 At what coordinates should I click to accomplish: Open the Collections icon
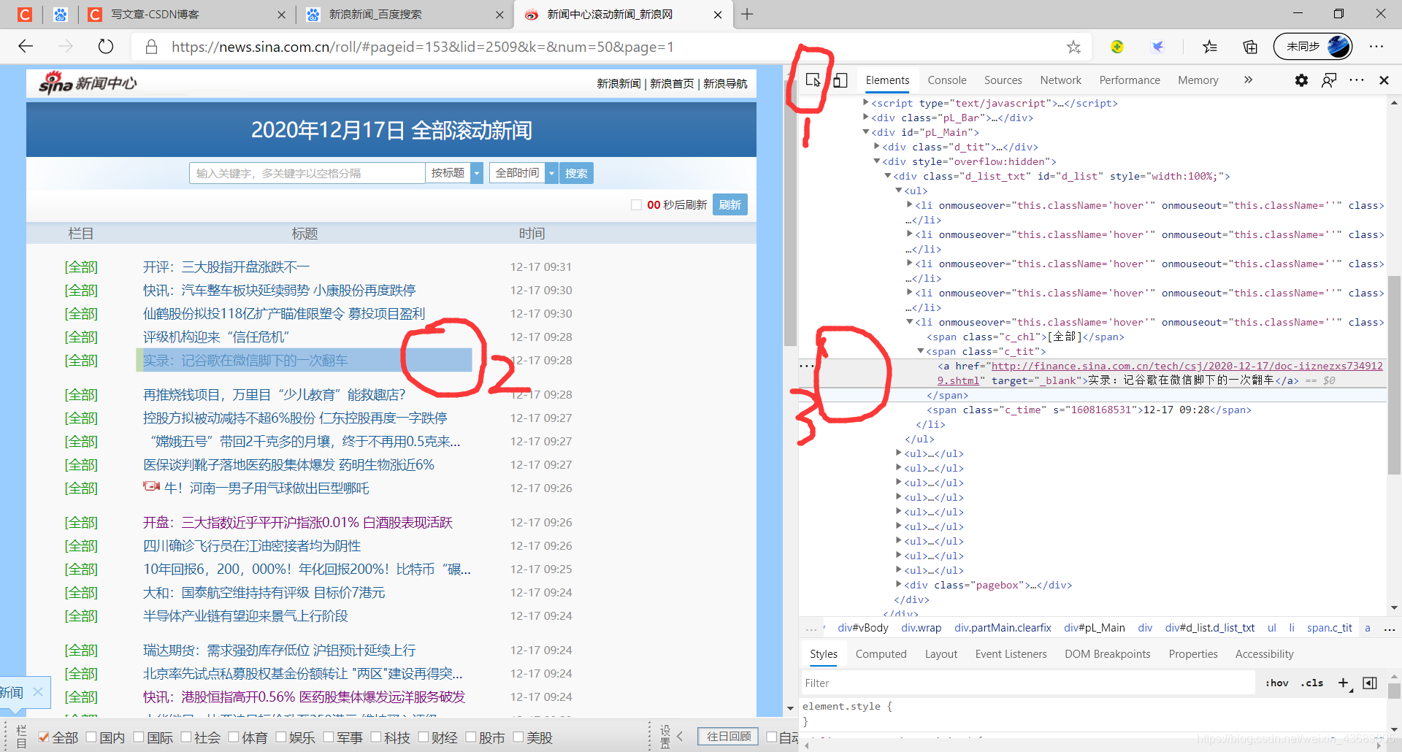(x=1250, y=47)
